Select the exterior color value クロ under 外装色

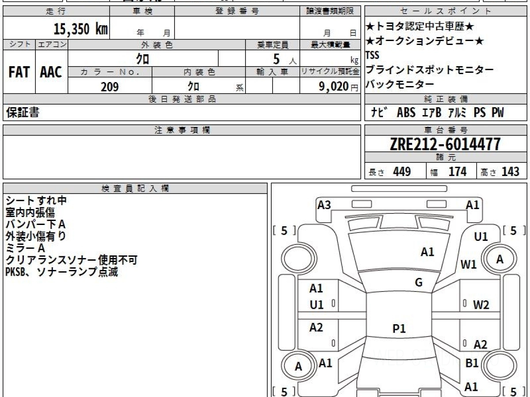143,59
